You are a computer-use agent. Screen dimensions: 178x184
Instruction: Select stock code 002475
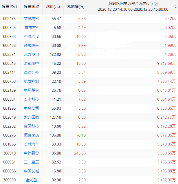[x=9, y=19]
